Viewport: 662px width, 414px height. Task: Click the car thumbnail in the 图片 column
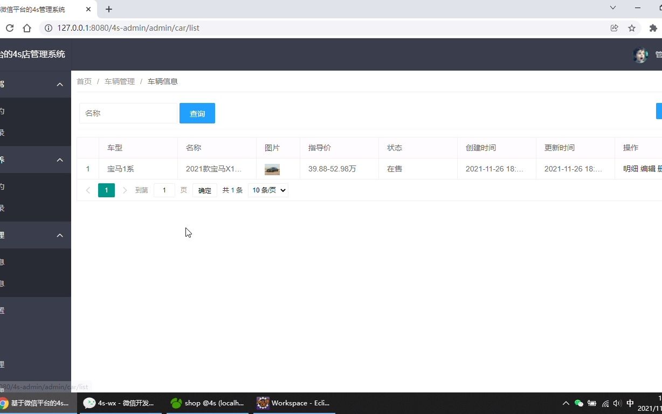click(272, 169)
